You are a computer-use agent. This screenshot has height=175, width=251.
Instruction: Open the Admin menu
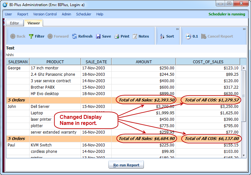(66, 14)
